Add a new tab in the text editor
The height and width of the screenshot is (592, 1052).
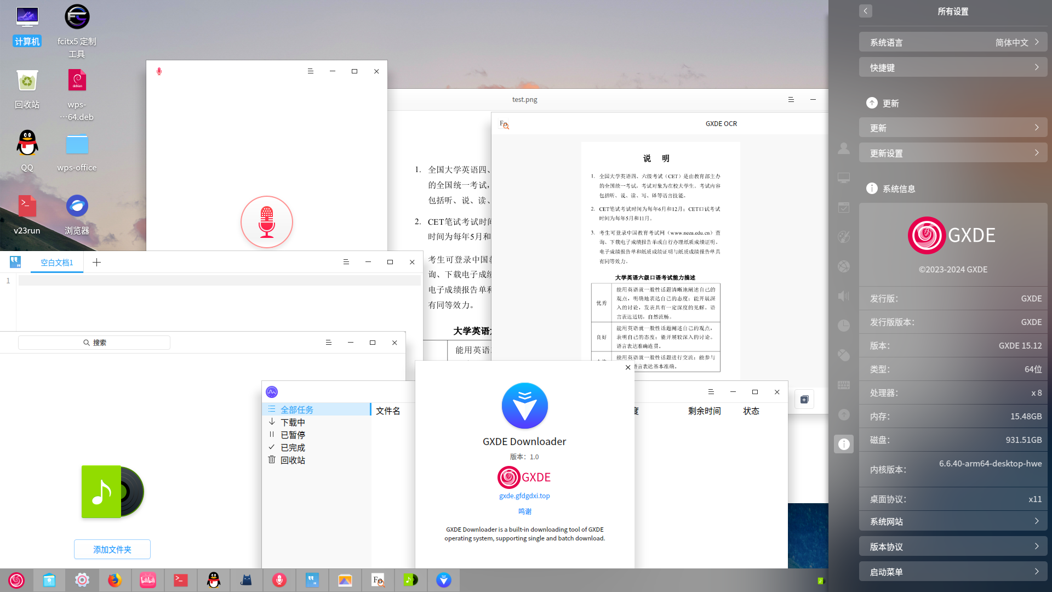click(97, 262)
